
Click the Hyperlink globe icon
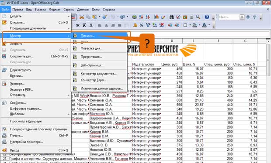pyautogui.click(x=134, y=17)
